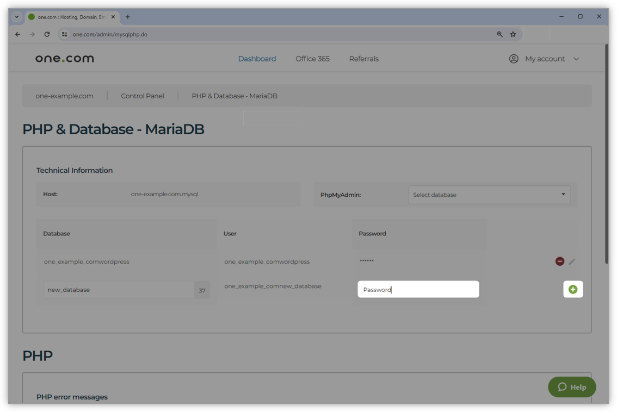
Task: Click the My account profile icon
Action: [514, 59]
